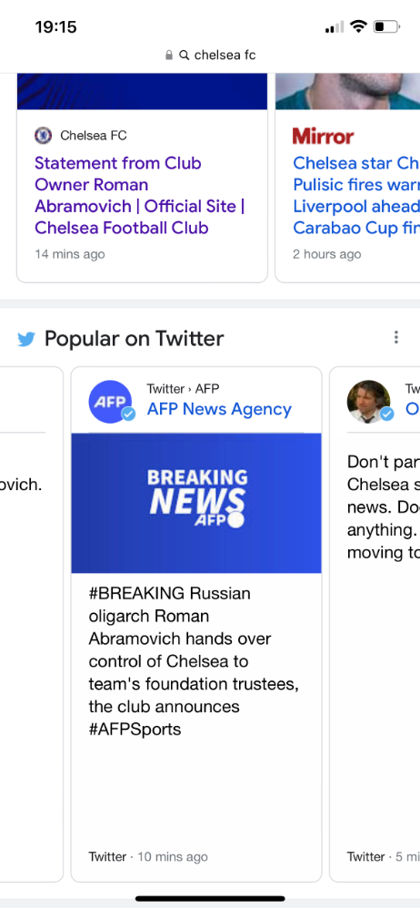Tap the Chelsea FC crest icon

coord(43,136)
